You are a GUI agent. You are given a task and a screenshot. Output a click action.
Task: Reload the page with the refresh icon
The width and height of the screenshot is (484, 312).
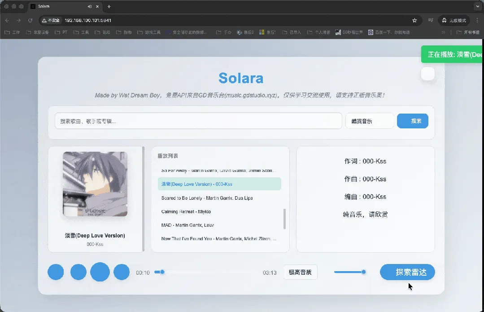point(31,20)
